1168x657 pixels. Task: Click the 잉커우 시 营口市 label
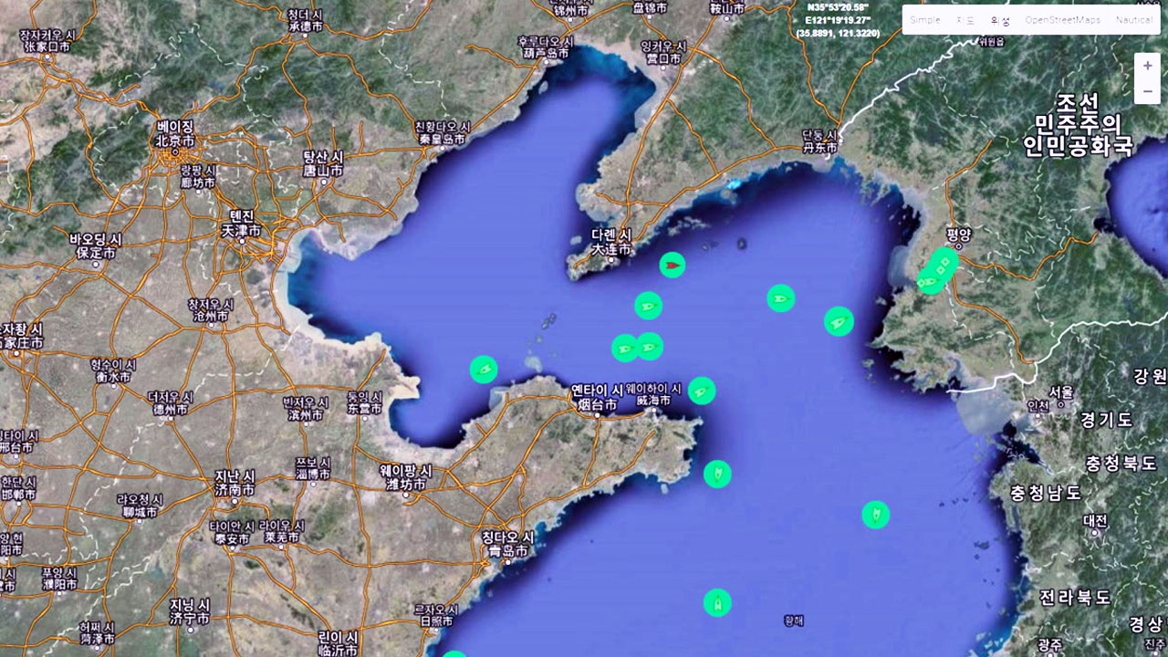click(x=663, y=52)
